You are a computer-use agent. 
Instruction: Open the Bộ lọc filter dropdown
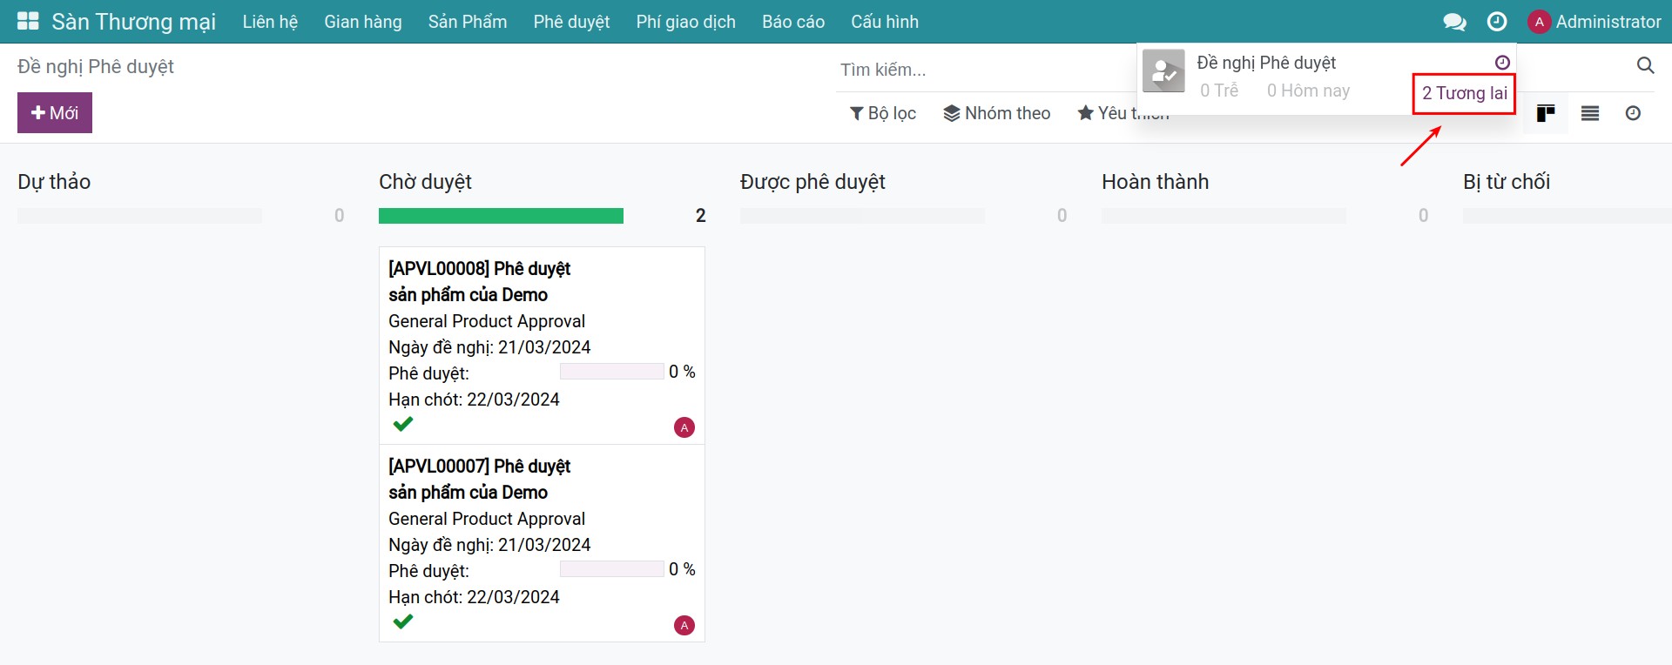pyautogui.click(x=883, y=113)
